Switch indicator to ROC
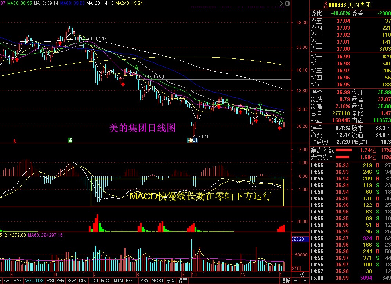This screenshot has width=391, height=284. click(106, 281)
